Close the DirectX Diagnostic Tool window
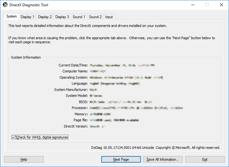Screen dimensions: 229x167 [x=221, y=5]
